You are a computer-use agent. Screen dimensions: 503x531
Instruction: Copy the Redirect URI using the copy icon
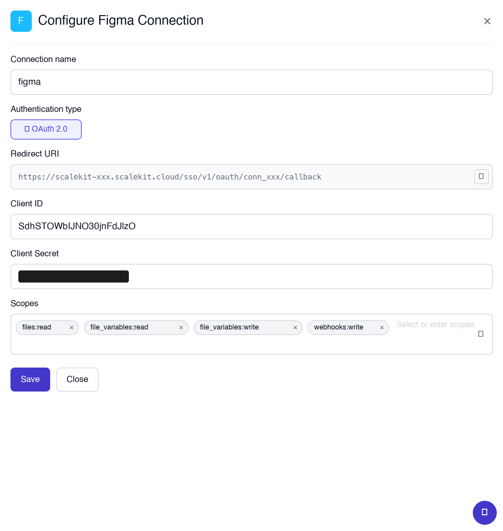point(481,177)
